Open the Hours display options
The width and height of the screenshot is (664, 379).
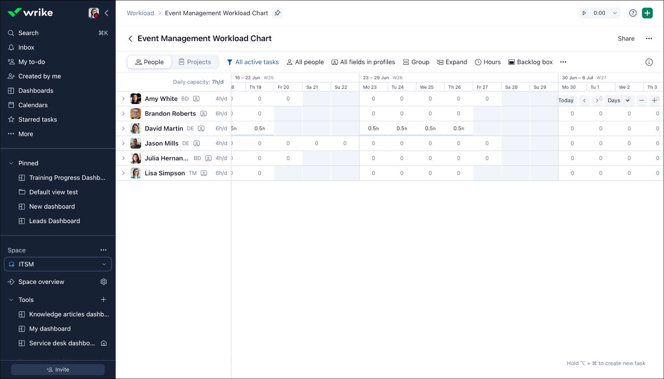487,62
